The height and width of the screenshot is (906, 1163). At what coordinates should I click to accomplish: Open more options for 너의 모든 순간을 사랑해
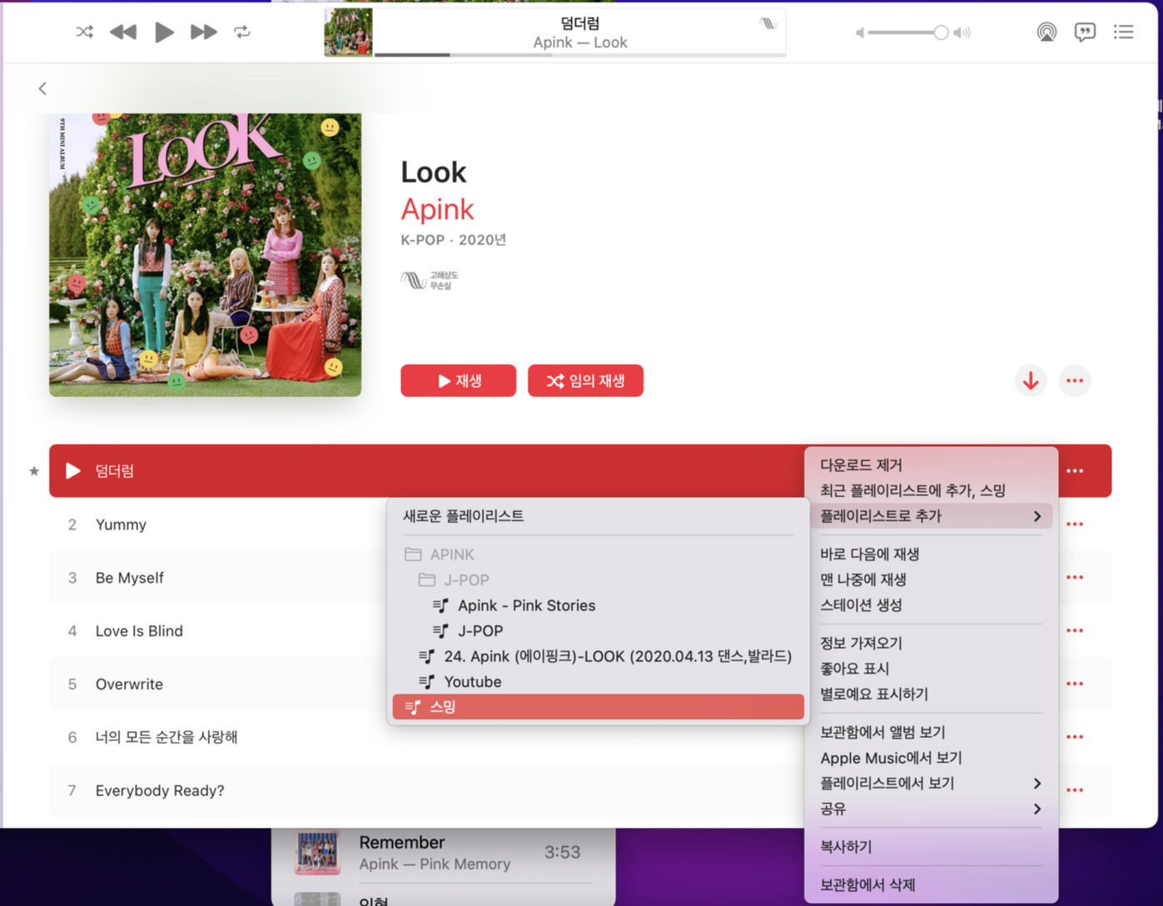click(x=1075, y=737)
